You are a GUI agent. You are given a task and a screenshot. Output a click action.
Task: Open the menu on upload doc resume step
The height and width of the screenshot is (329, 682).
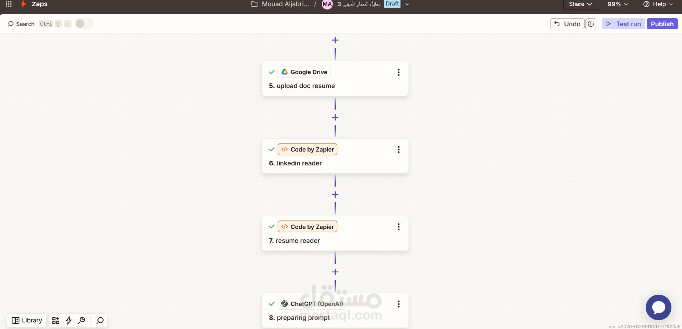click(398, 72)
